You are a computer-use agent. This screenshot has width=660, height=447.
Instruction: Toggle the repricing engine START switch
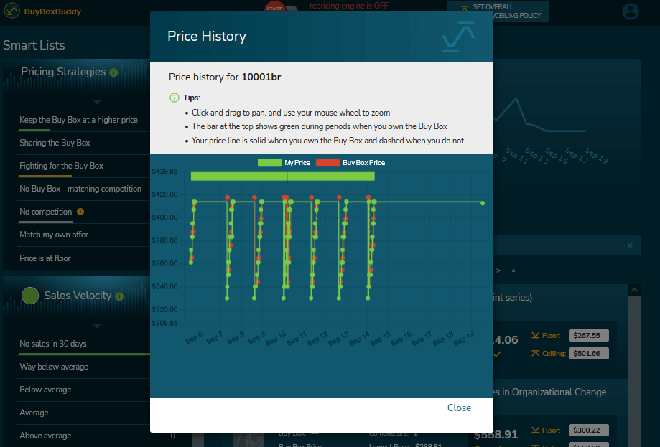tap(280, 6)
